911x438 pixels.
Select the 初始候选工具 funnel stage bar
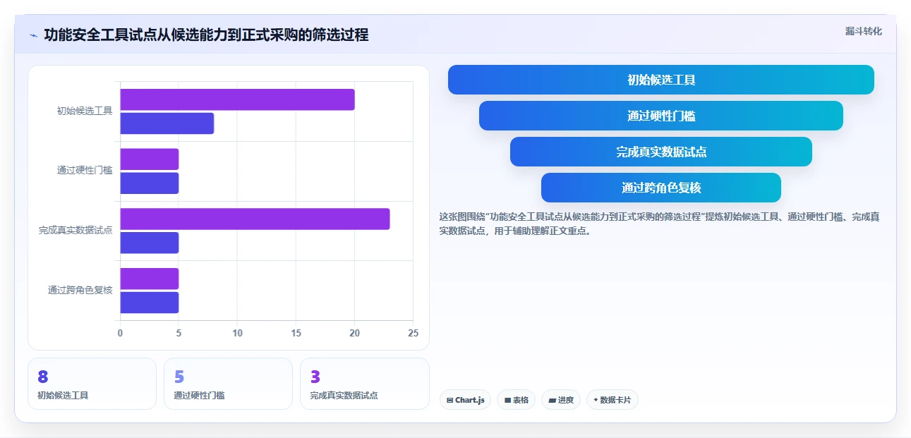(x=661, y=80)
